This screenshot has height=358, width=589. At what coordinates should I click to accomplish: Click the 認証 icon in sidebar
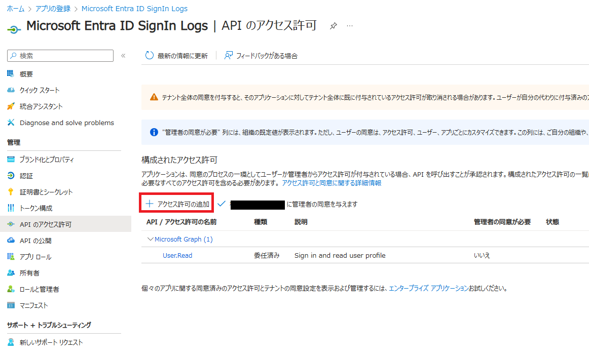11,176
